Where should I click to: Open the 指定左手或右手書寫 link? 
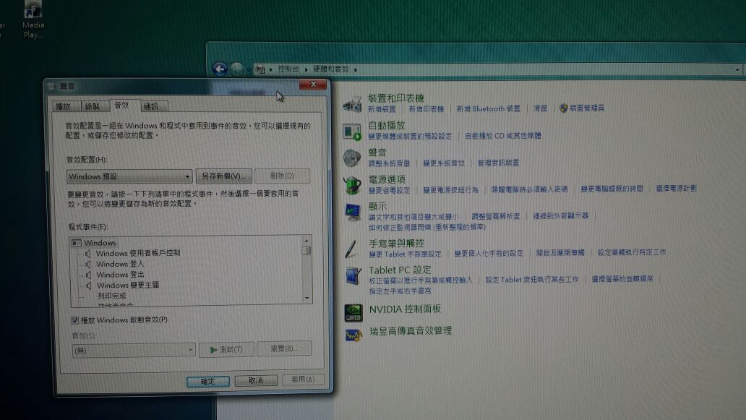click(x=400, y=291)
